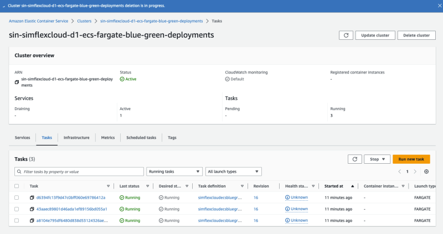Open task a8104e795df6480d838d53124326ae

coord(72,221)
